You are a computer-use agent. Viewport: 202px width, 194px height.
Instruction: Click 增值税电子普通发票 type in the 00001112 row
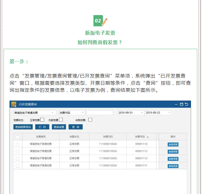(x=41, y=158)
